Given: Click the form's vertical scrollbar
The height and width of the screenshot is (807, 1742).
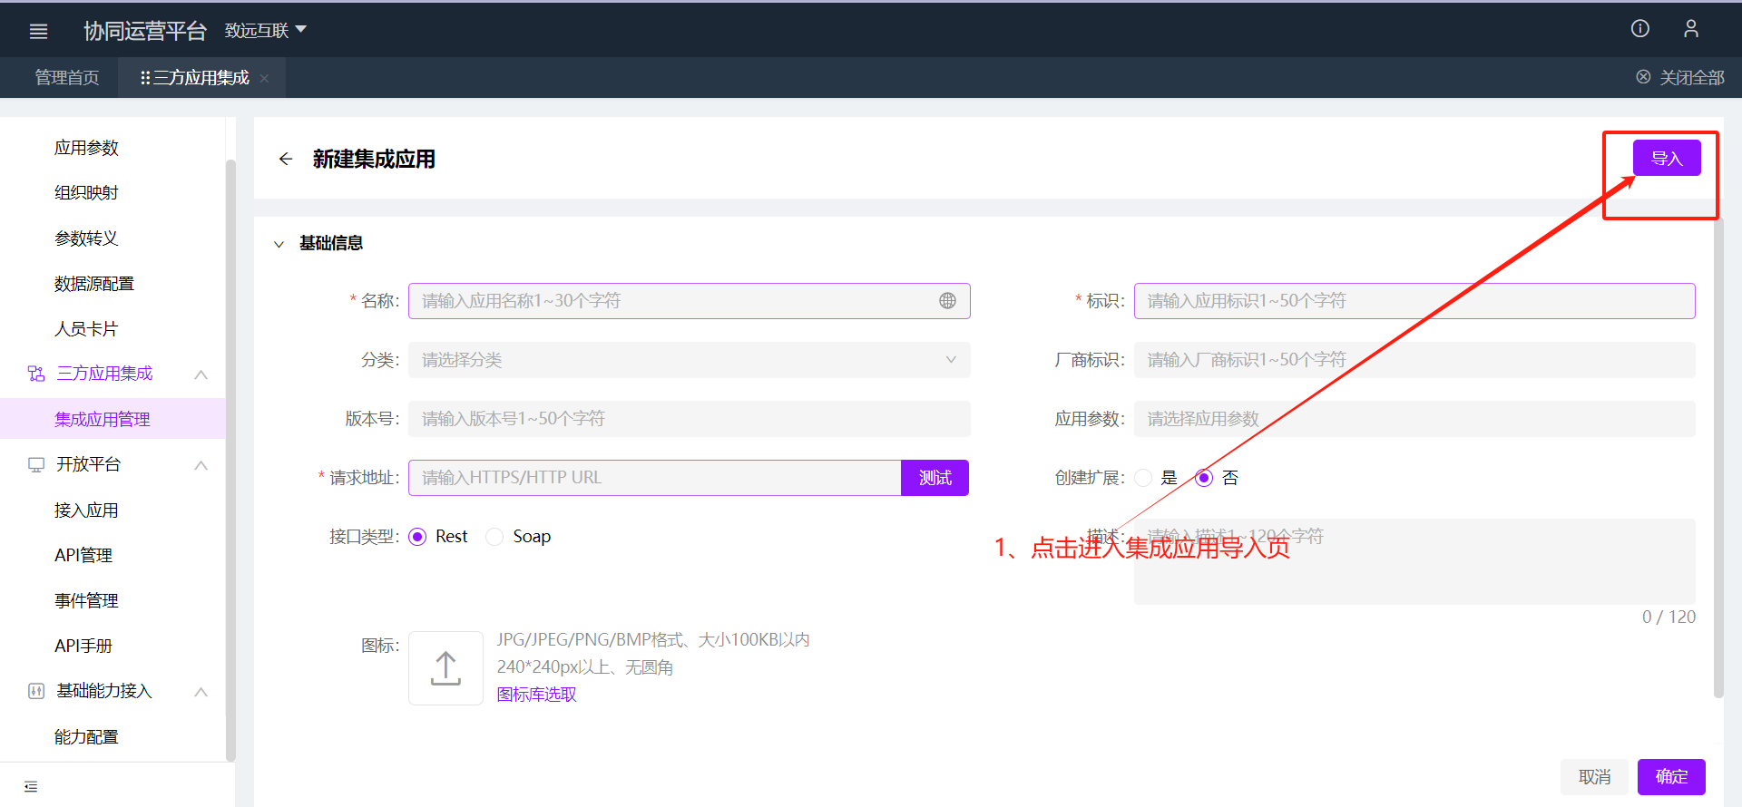Looking at the screenshot, I should [x=1718, y=458].
